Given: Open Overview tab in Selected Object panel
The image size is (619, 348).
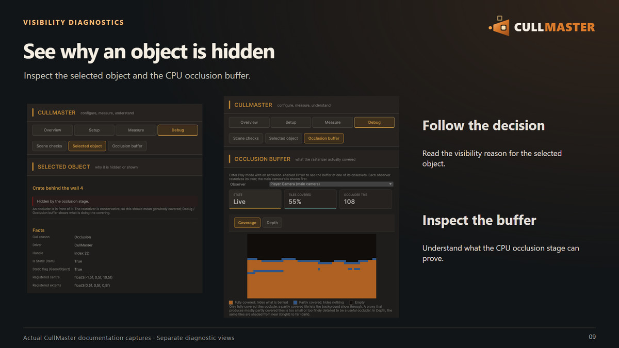Looking at the screenshot, I should (x=53, y=130).
